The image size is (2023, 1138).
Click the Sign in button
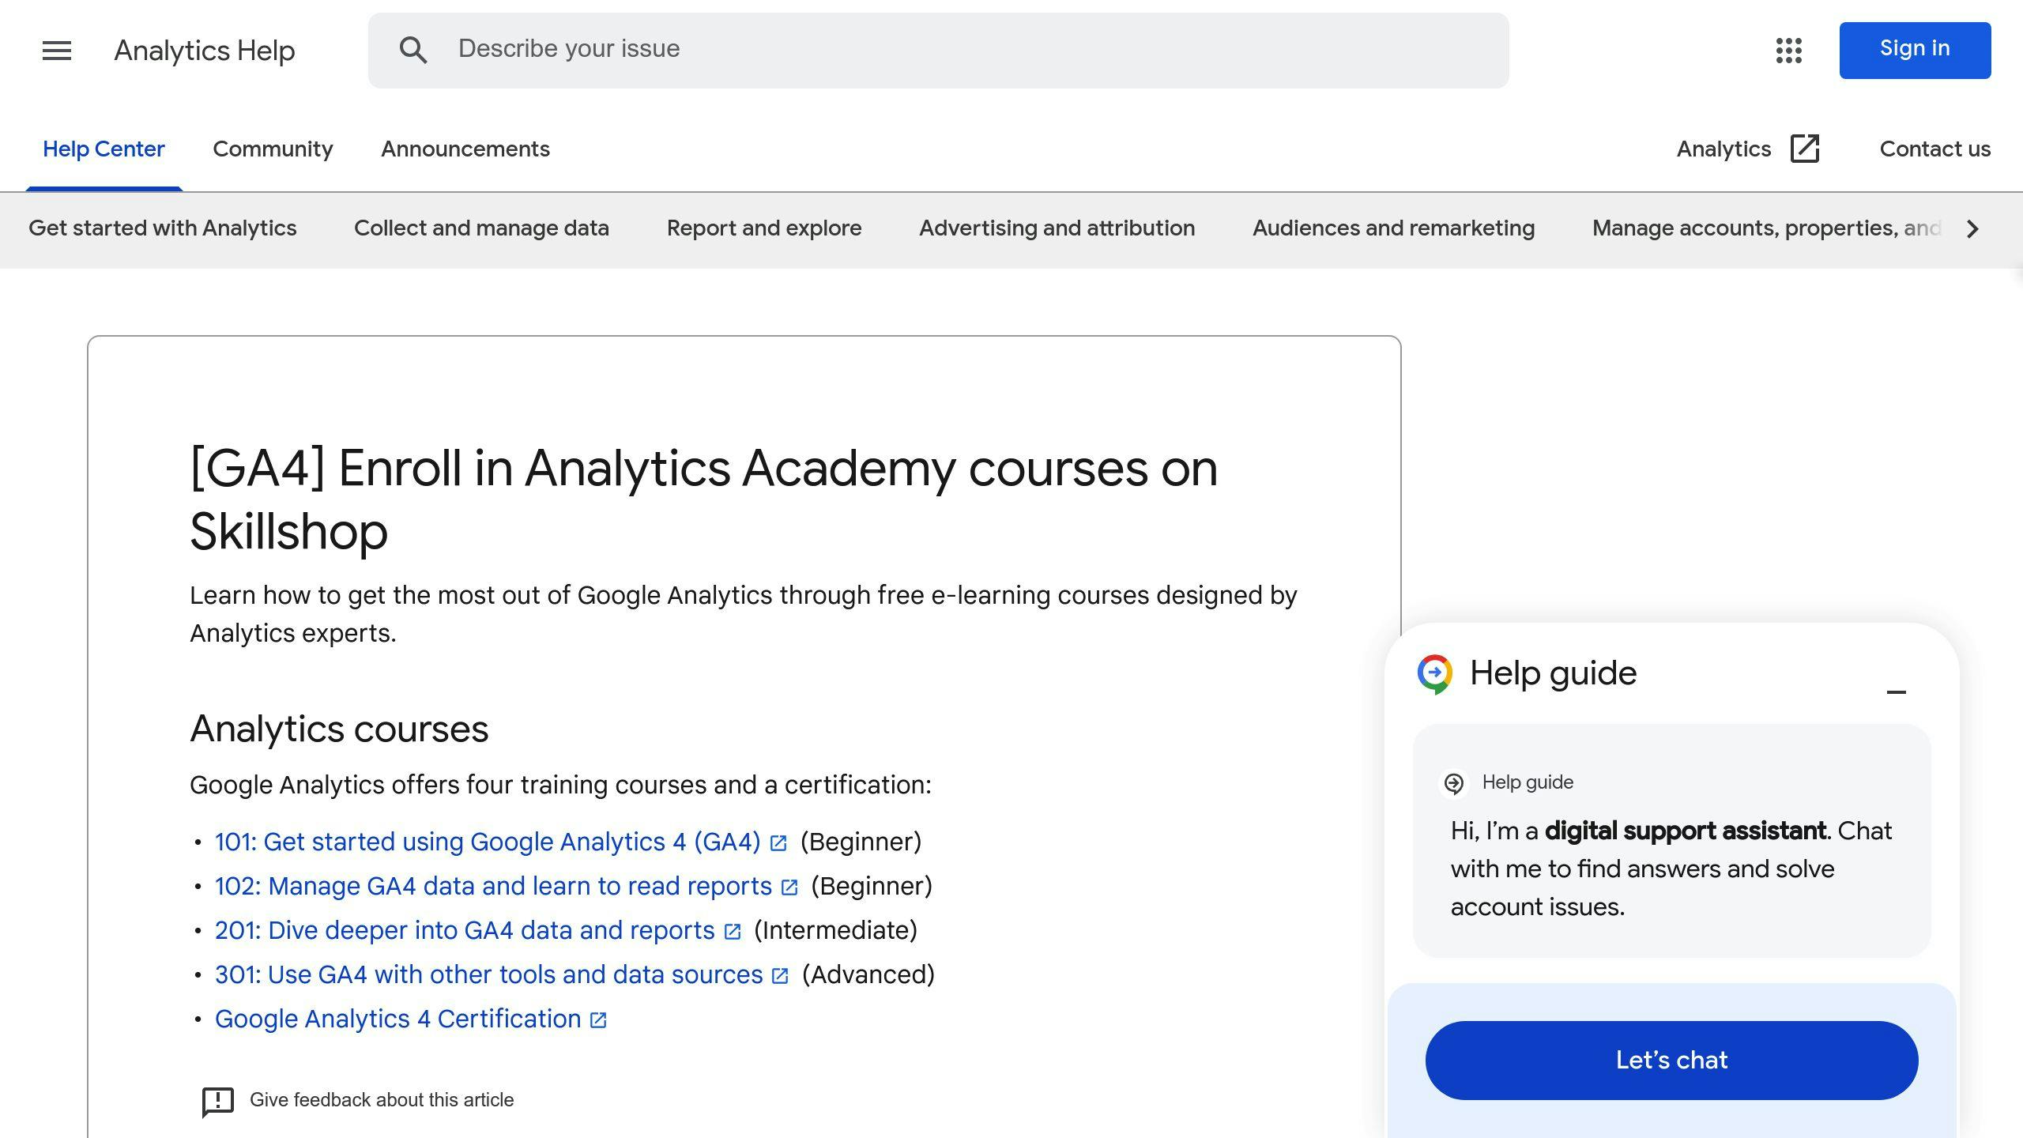[1915, 50]
